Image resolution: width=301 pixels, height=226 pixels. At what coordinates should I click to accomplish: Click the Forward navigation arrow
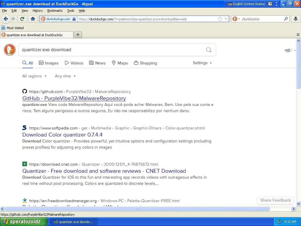13,19
